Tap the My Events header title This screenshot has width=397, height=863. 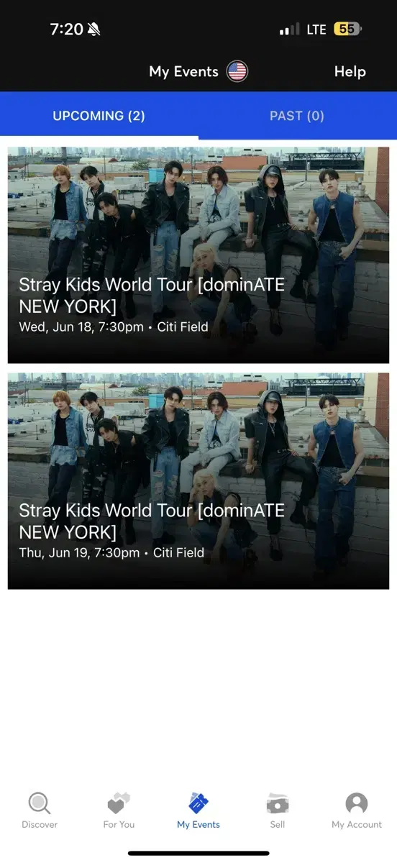click(183, 72)
